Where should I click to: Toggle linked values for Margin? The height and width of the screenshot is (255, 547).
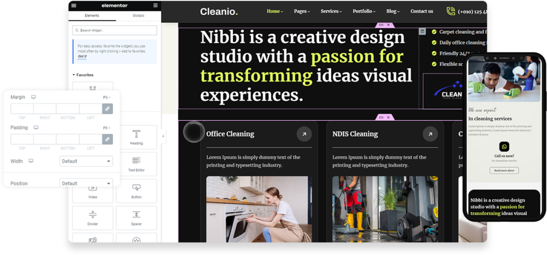coord(107,109)
